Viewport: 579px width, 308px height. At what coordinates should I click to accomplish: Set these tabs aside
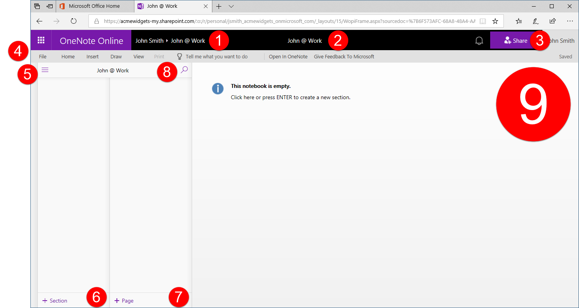[49, 6]
